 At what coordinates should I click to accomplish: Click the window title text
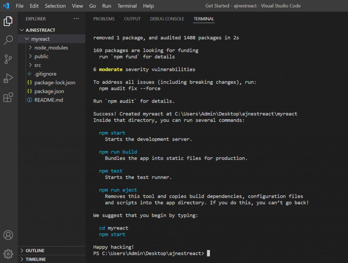tap(253, 6)
